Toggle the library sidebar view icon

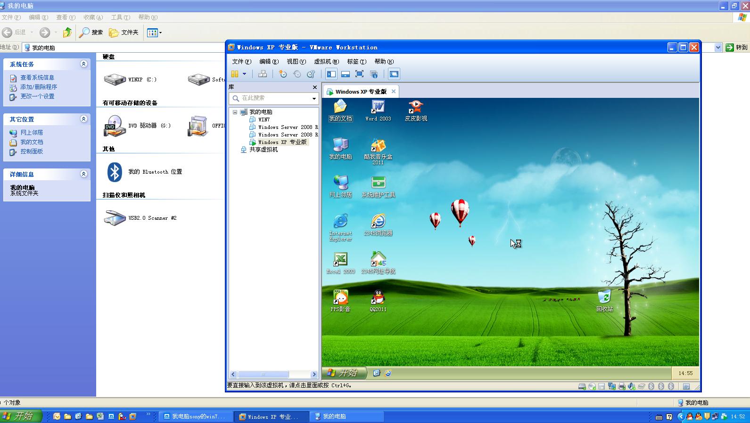pos(331,74)
